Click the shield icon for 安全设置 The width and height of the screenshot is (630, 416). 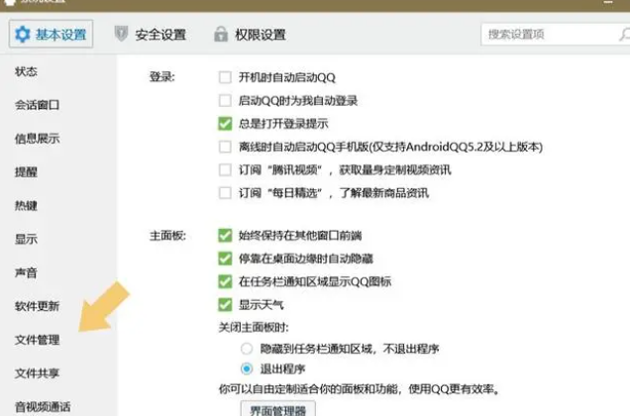(122, 35)
